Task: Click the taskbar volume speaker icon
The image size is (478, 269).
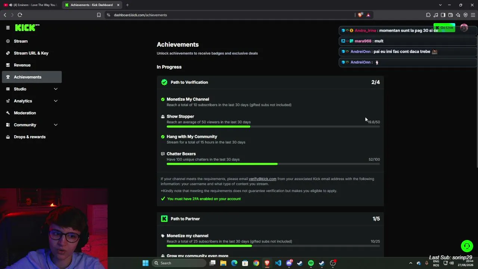Action: [x=452, y=263]
